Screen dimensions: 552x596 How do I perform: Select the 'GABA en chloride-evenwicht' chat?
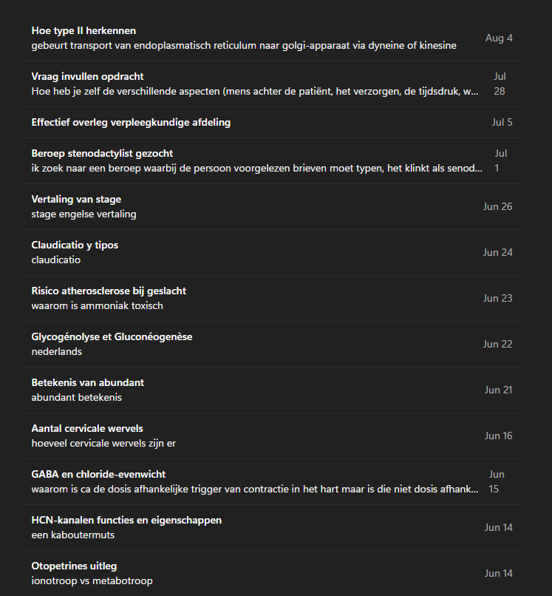(98, 475)
